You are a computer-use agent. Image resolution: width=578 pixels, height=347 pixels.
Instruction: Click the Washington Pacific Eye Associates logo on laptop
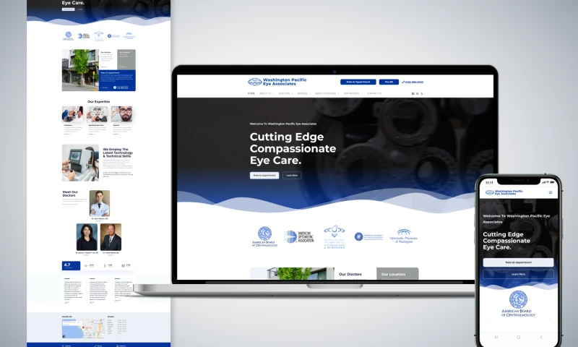[277, 82]
